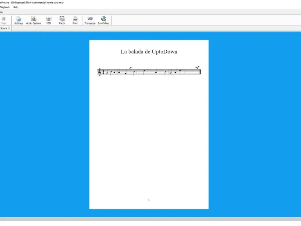This screenshot has height=226, width=301.
Task: Click the Print toolbar icon
Action: (x=75, y=20)
